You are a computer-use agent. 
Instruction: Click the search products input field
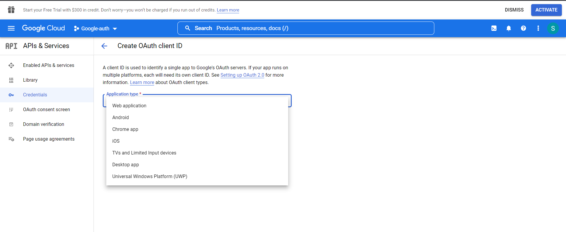pyautogui.click(x=310, y=28)
